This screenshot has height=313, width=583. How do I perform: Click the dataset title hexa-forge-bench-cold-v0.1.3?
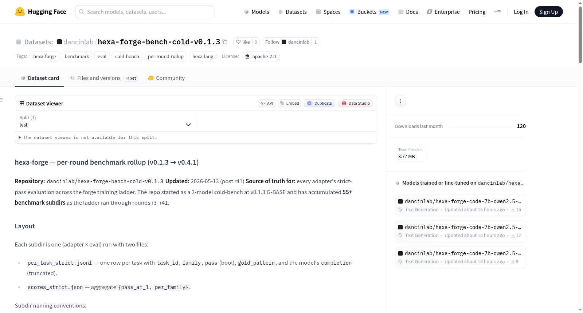[x=159, y=42]
